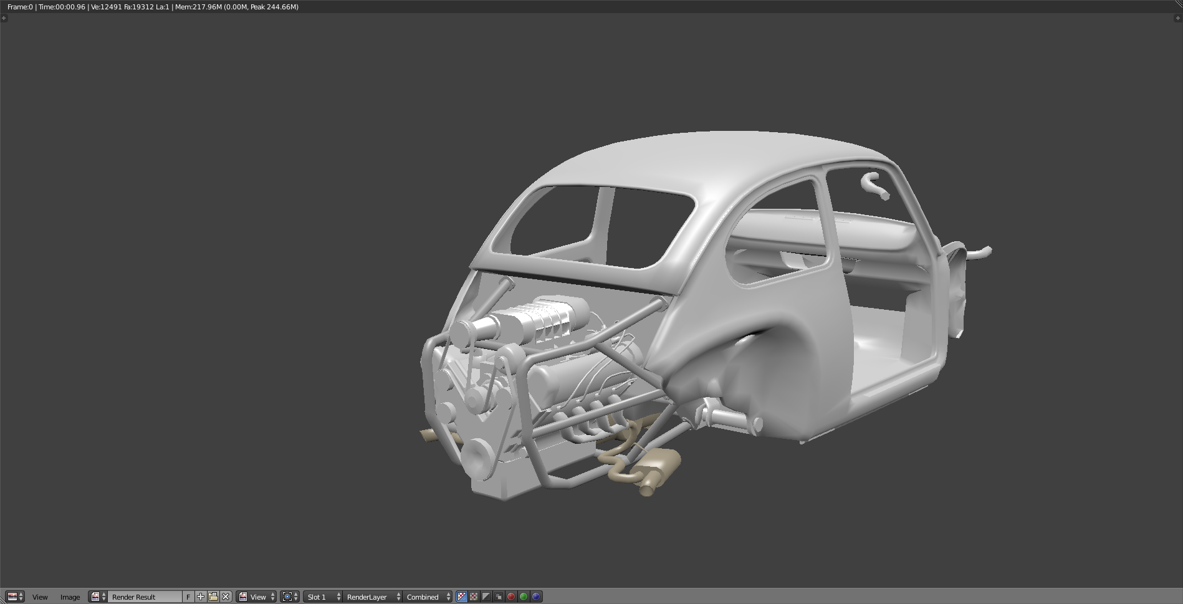Show only the green channel
Screen dimensions: 1183x604
pyautogui.click(x=524, y=597)
